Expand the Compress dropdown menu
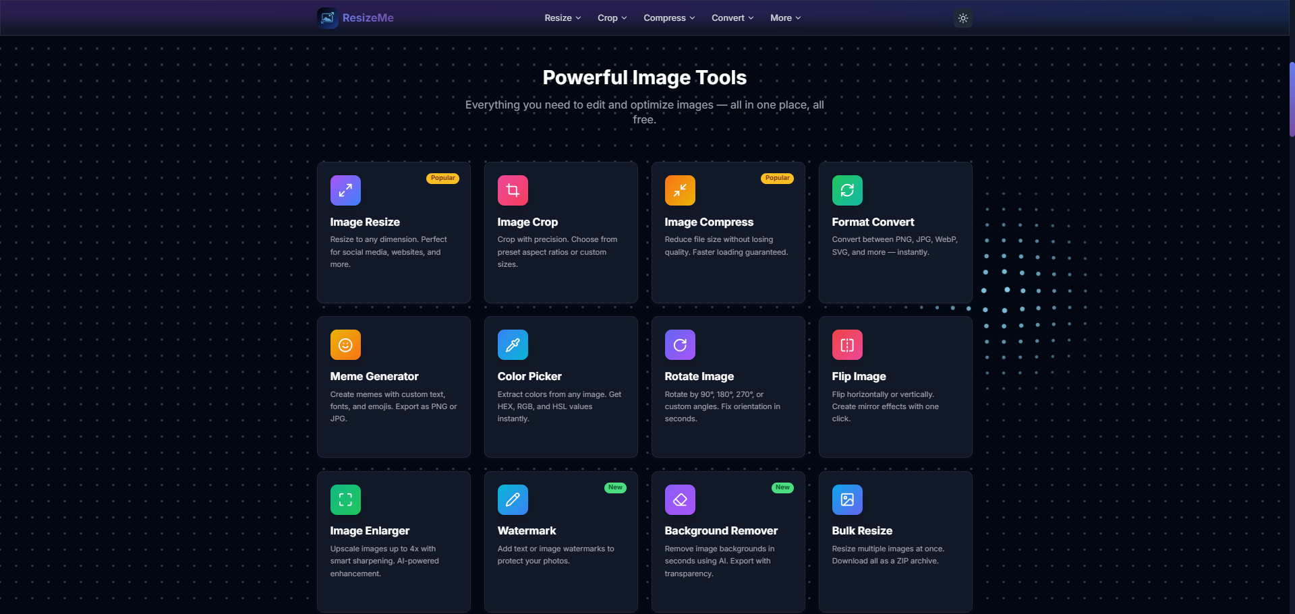 [x=669, y=18]
